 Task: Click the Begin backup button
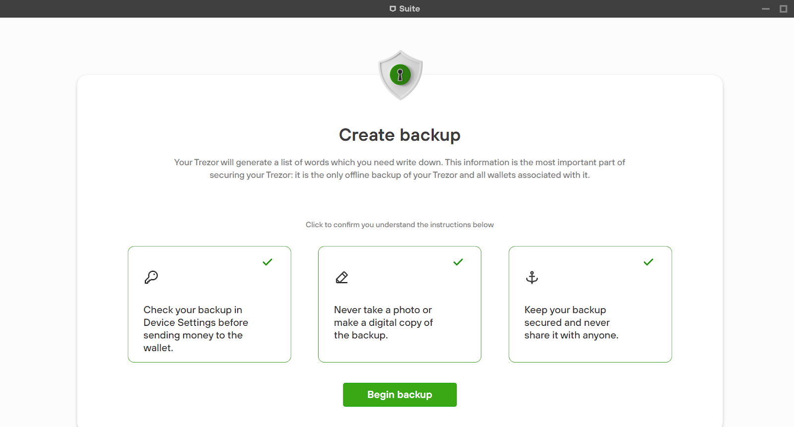click(x=399, y=395)
